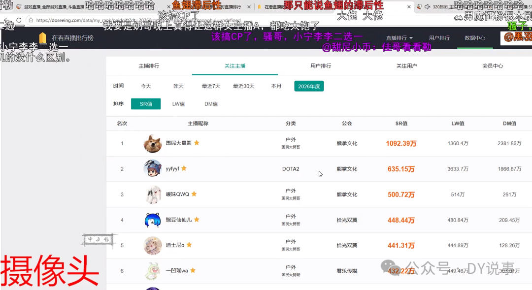Toggle the star beside 豌豆仙仙儿
The height and width of the screenshot is (290, 532).
pyautogui.click(x=197, y=220)
